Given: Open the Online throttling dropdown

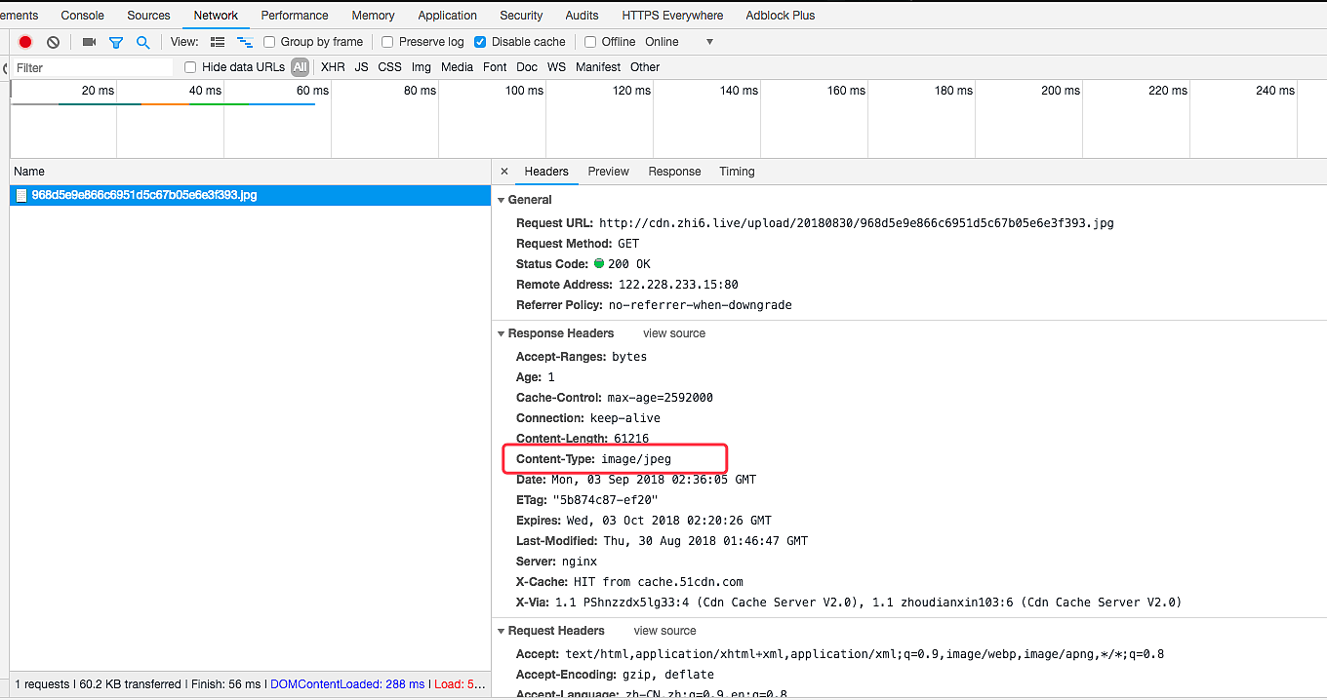Looking at the screenshot, I should [708, 42].
